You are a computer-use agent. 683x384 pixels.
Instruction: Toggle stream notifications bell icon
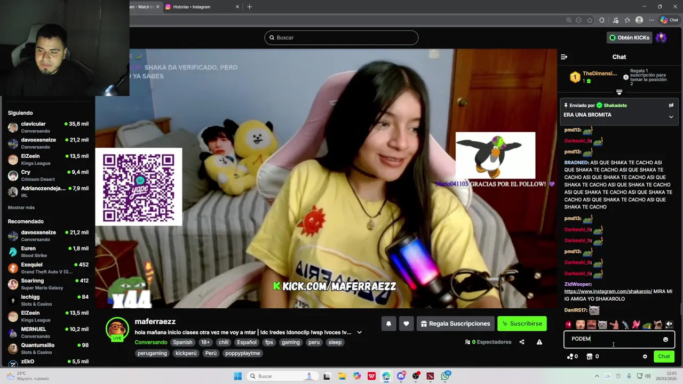click(x=388, y=324)
